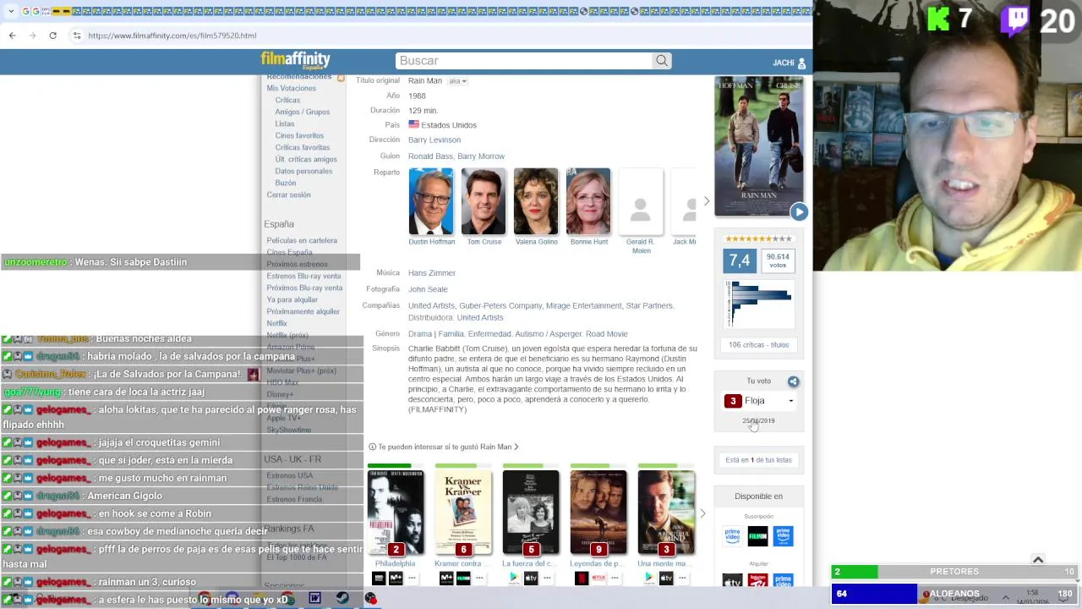Screen dimensions: 1082x609
Task: Open Dustin Hoffman cast photo
Action: (x=431, y=201)
